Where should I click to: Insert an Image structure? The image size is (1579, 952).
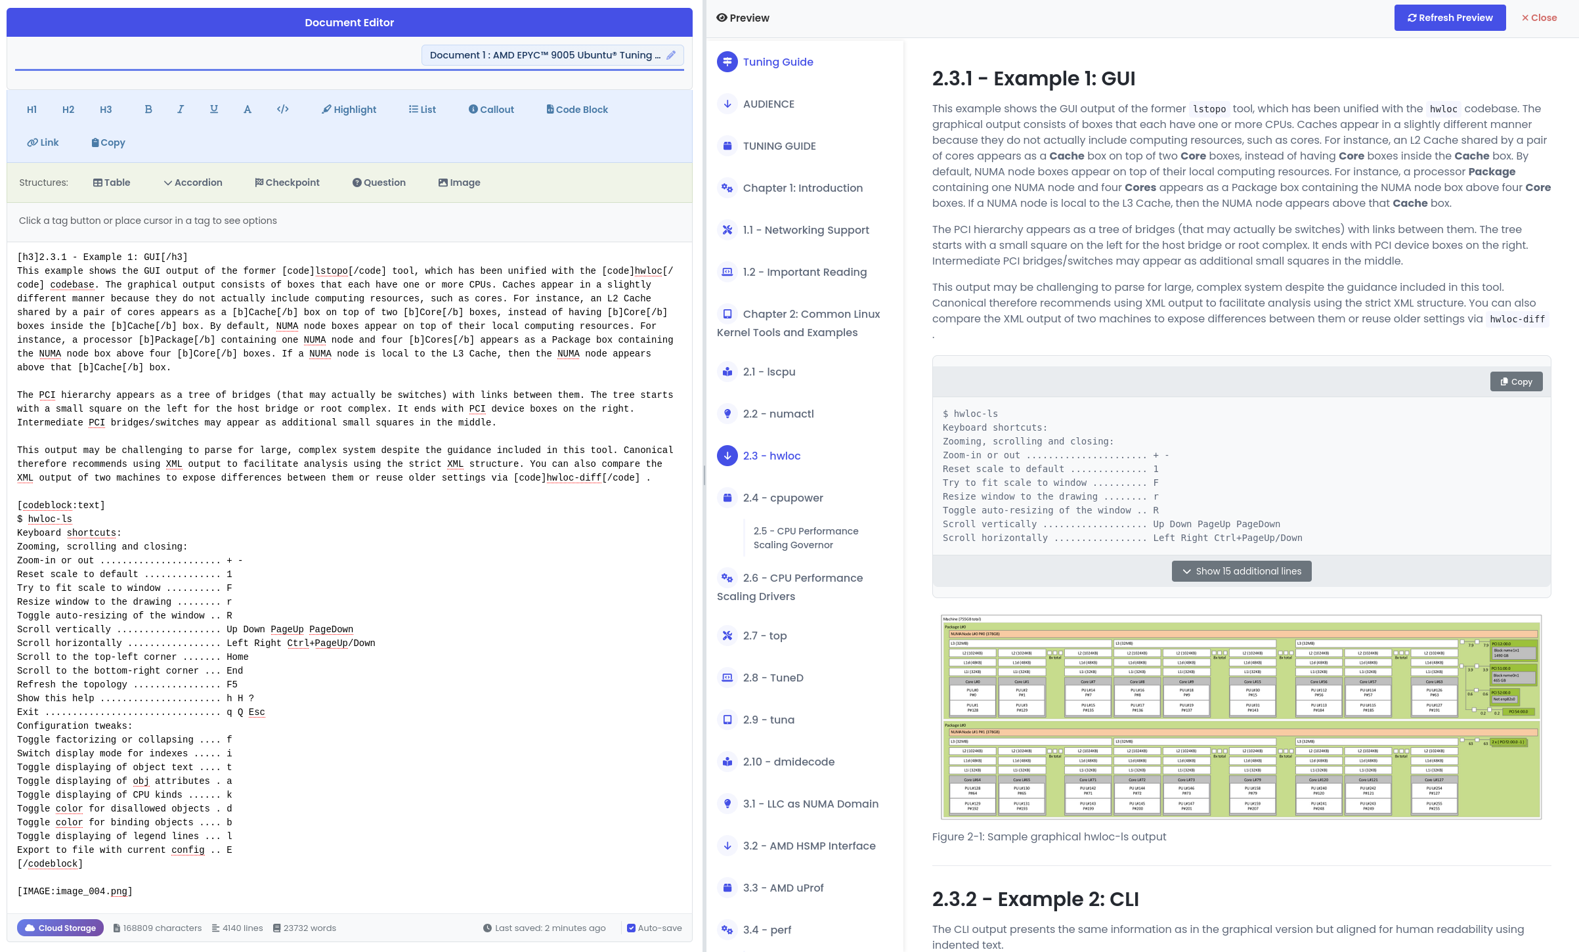pyautogui.click(x=459, y=183)
